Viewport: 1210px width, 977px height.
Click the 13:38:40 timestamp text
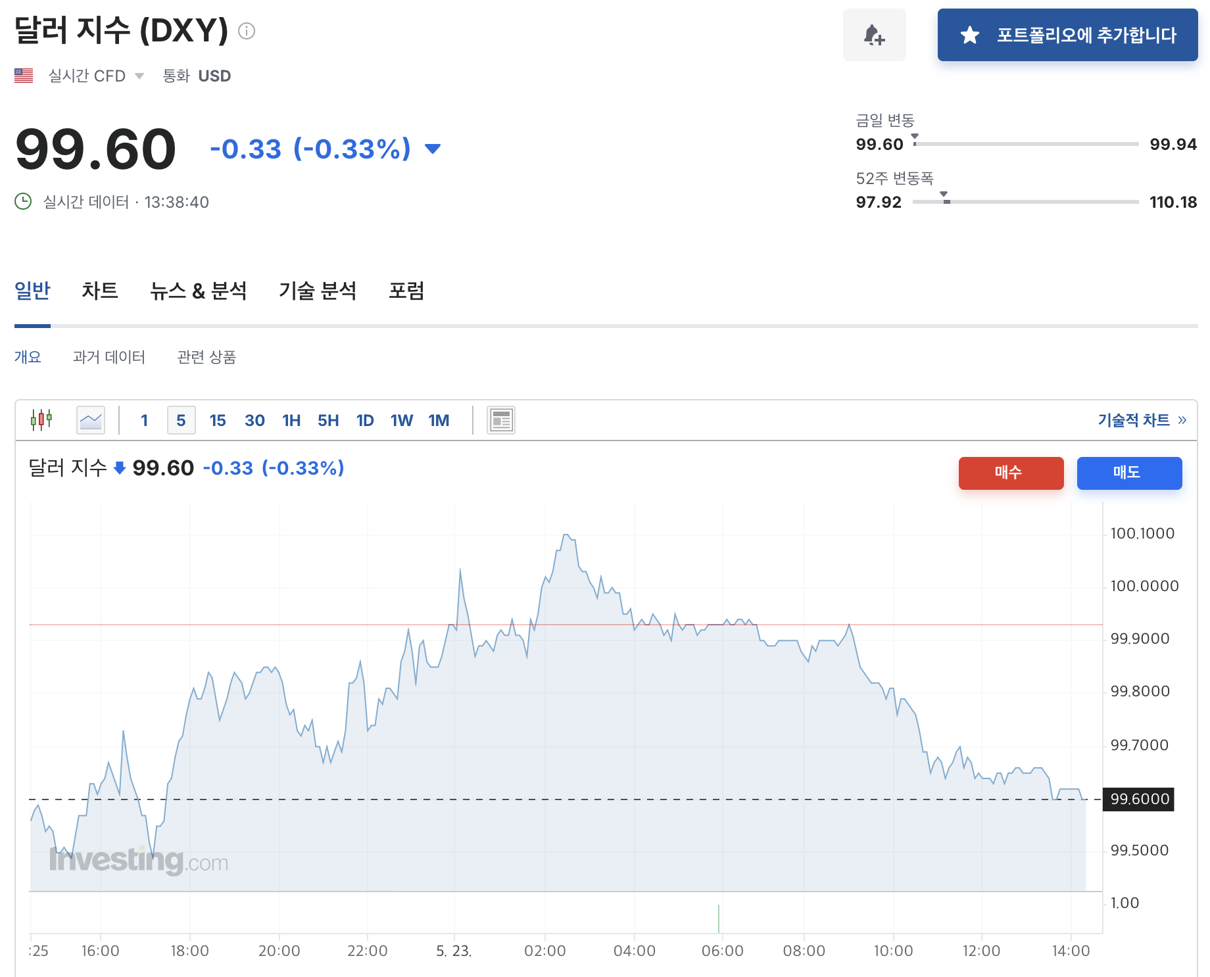click(176, 202)
